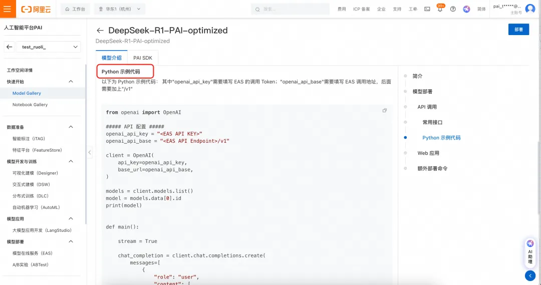Image resolution: width=541 pixels, height=285 pixels.
Task: Open the floating AI 助理 assistant button
Action: pos(530,253)
